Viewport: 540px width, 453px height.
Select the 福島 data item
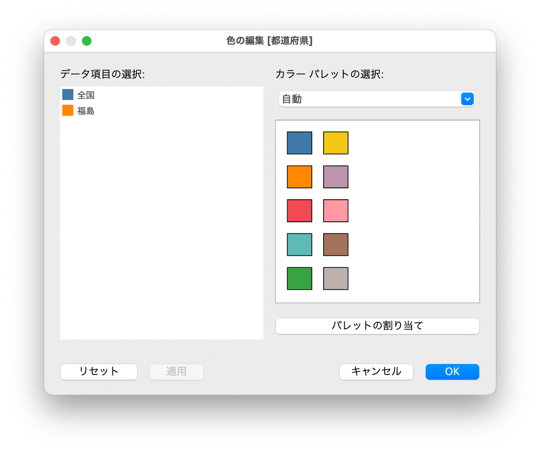(161, 111)
